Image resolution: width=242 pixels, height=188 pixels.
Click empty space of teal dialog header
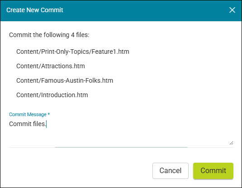(145, 10)
